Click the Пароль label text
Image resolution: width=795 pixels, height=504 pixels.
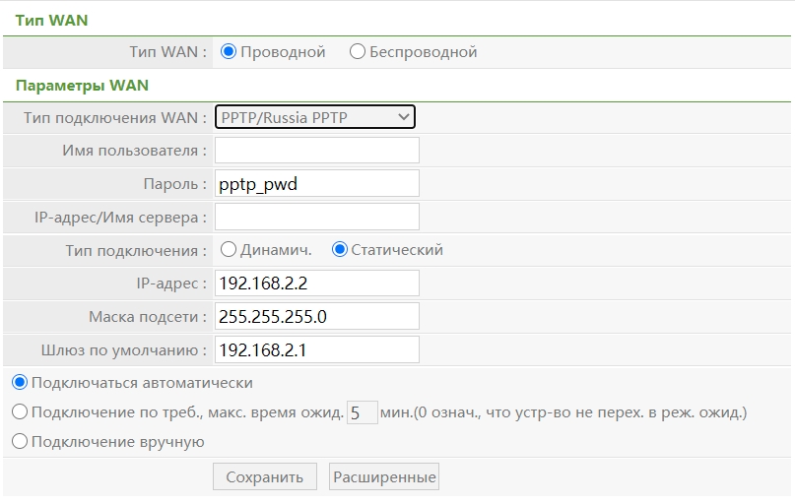point(174,184)
